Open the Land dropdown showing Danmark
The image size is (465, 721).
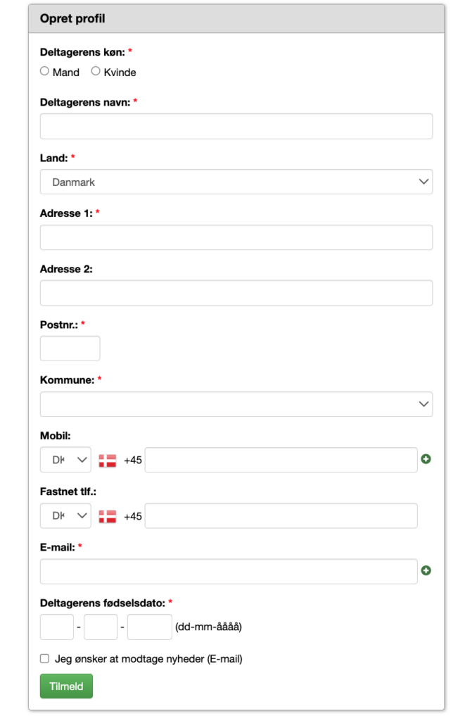(x=236, y=182)
